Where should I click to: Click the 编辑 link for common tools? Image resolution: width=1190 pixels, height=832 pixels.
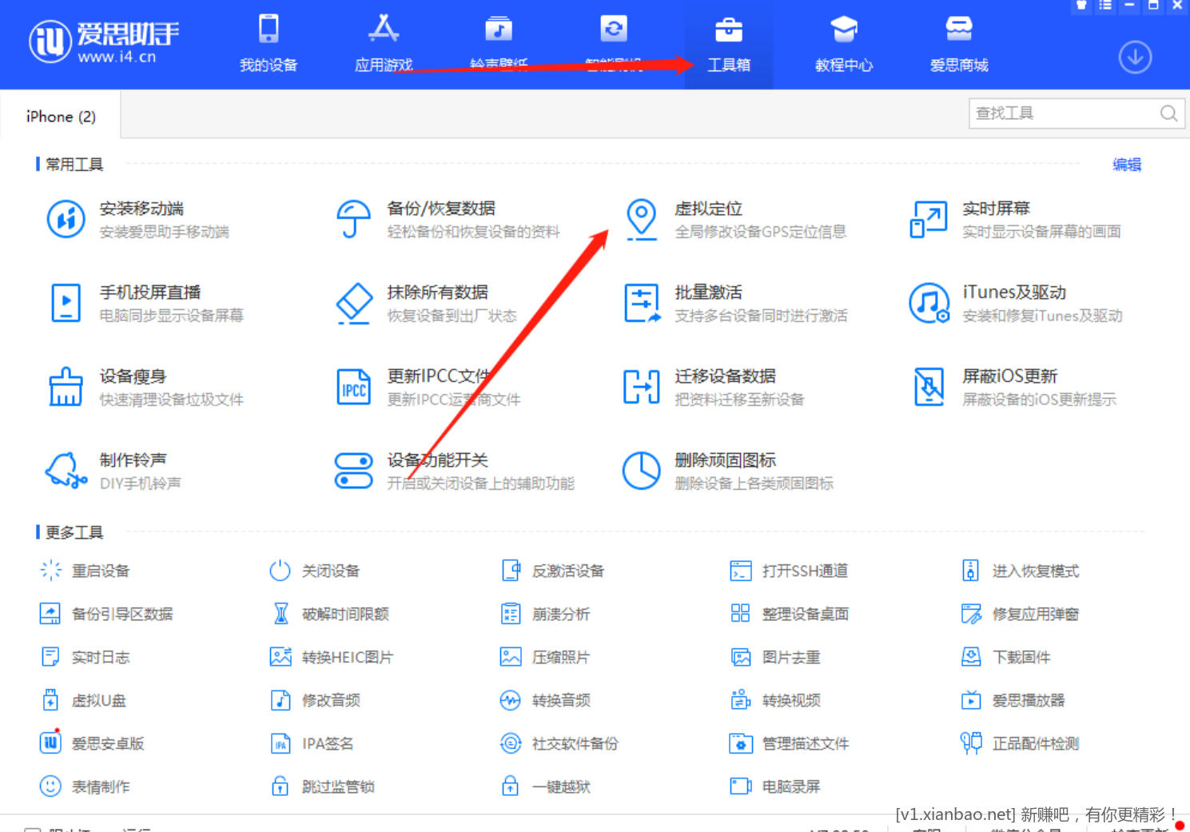(x=1127, y=165)
